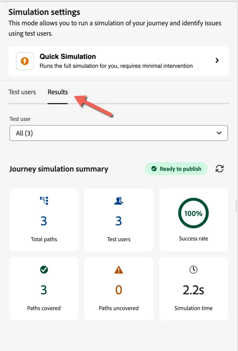Image resolution: width=238 pixels, height=351 pixels.
Task: Click the Test user field label
Action: click(x=20, y=119)
